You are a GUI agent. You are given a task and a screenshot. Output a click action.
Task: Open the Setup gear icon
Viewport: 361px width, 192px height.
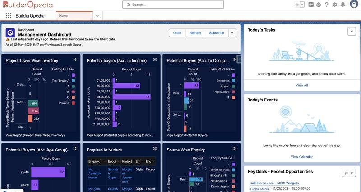pyautogui.click(x=335, y=5)
